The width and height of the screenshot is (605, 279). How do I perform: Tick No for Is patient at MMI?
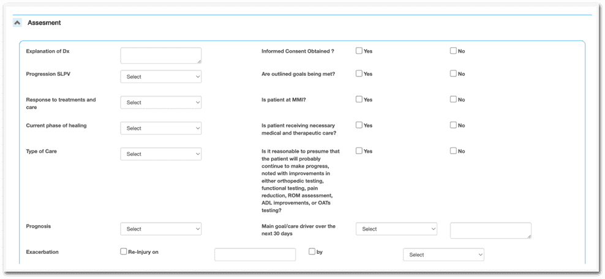[454, 99]
